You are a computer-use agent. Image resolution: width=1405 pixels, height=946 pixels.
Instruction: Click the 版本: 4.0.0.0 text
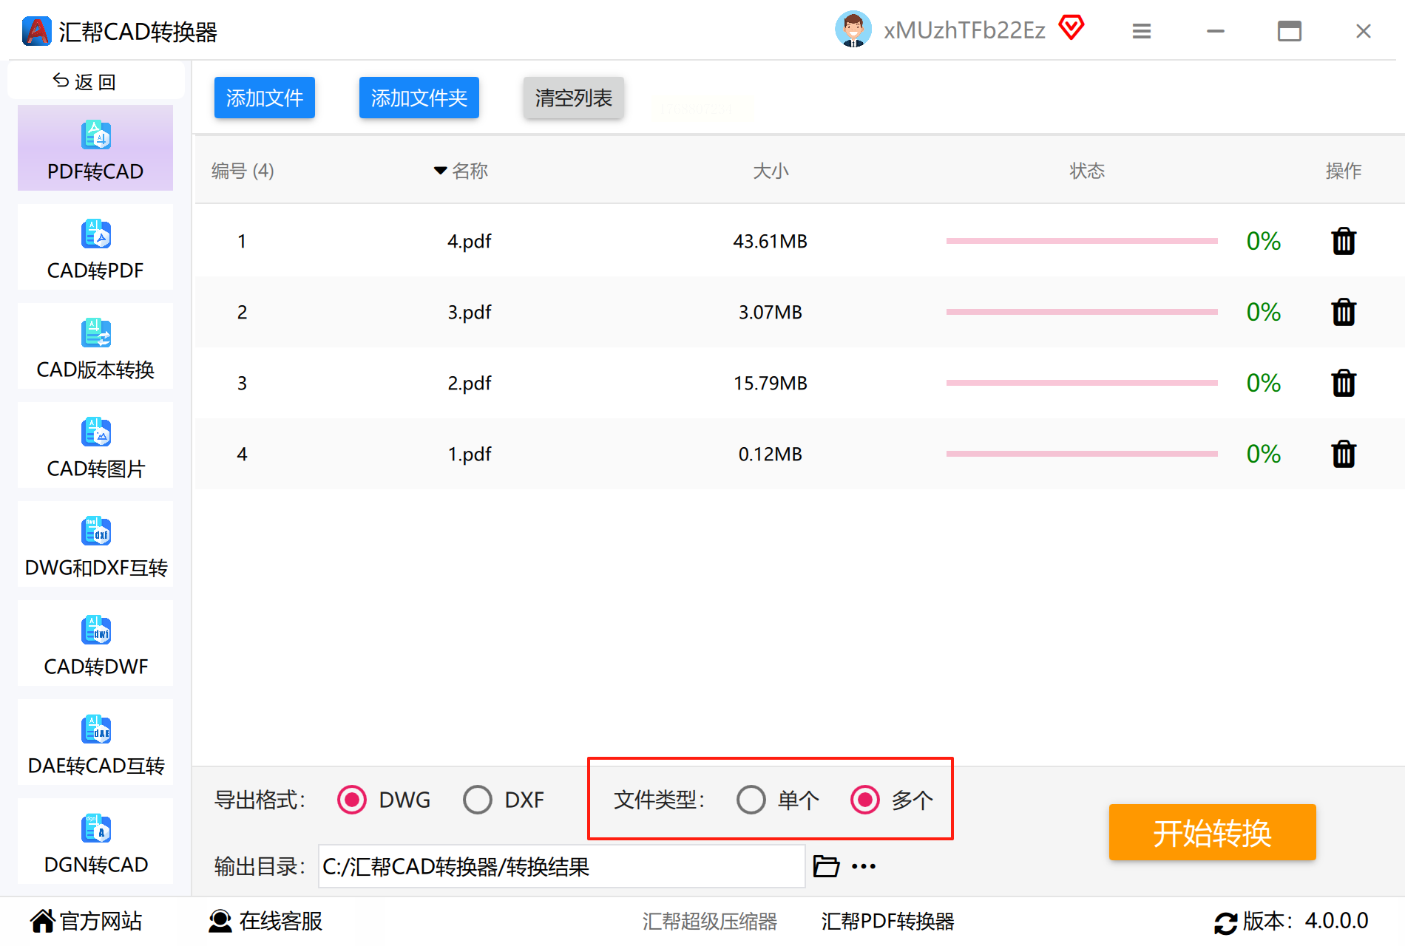pos(1305,921)
